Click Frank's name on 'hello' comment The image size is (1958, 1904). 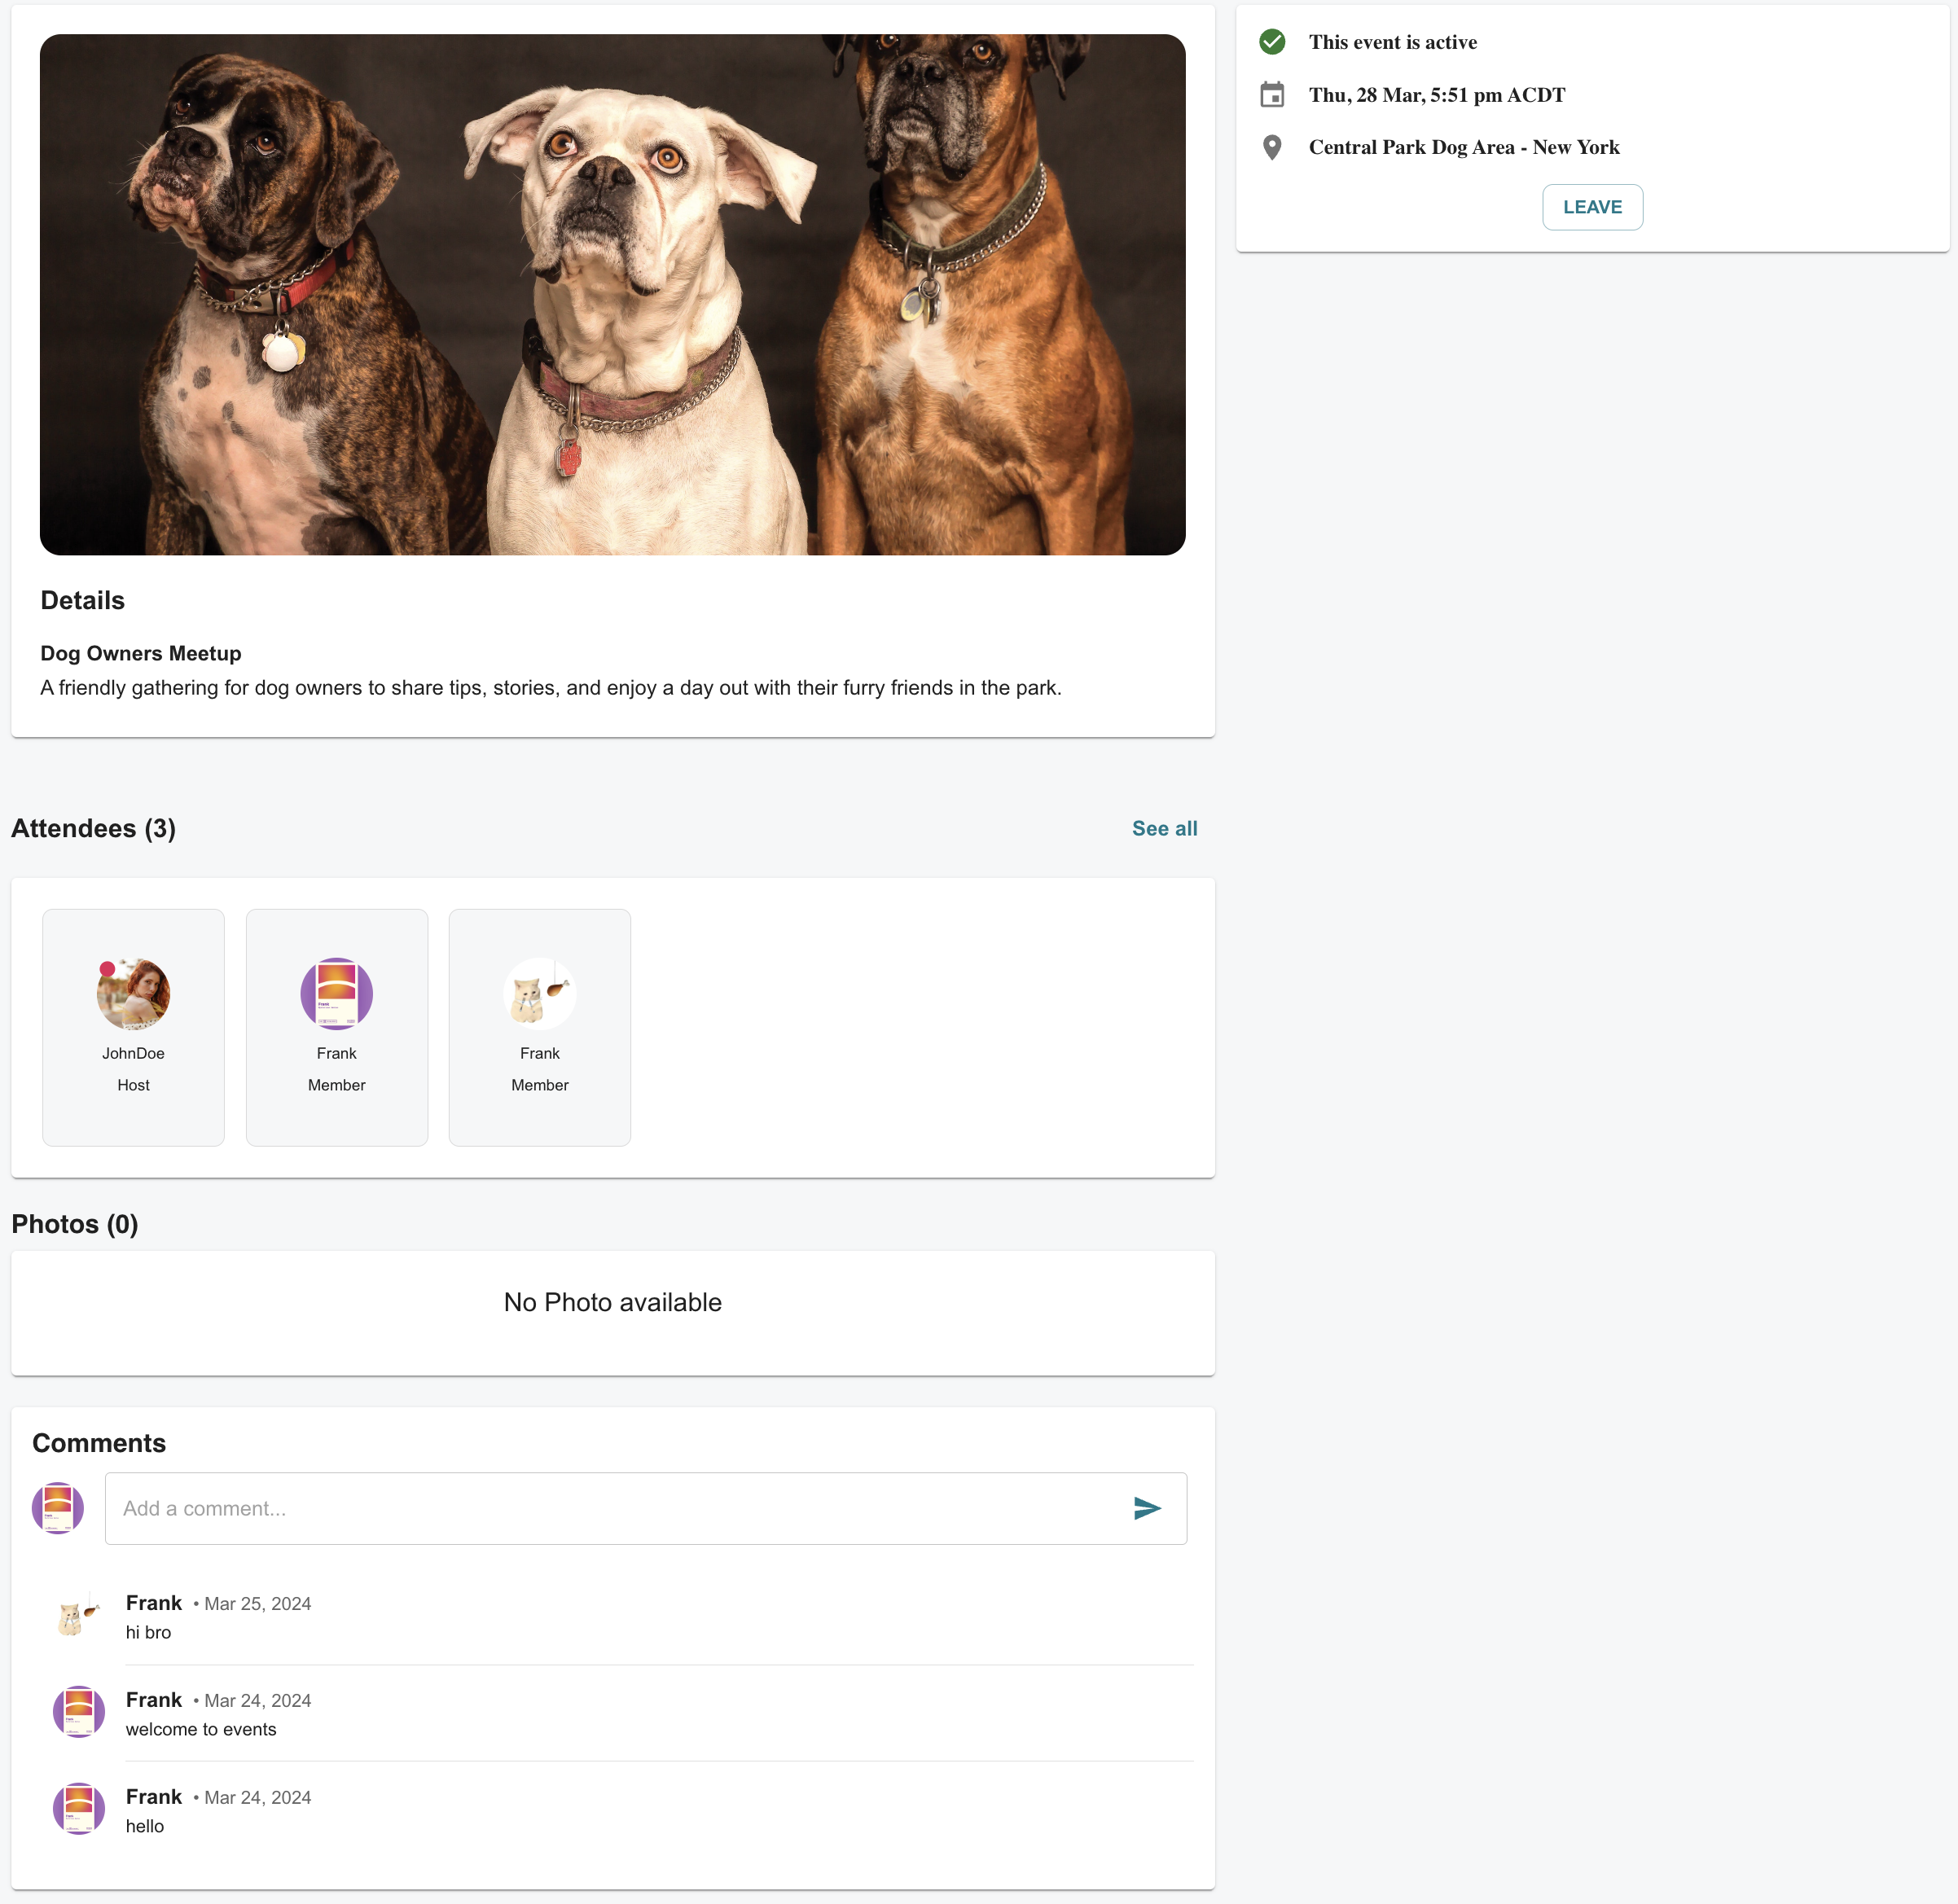(154, 1797)
